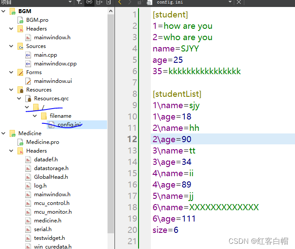Collapse the Medicine project tree
295x249 pixels.
coord(4,133)
